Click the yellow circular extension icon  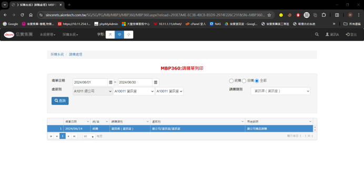[281, 15]
